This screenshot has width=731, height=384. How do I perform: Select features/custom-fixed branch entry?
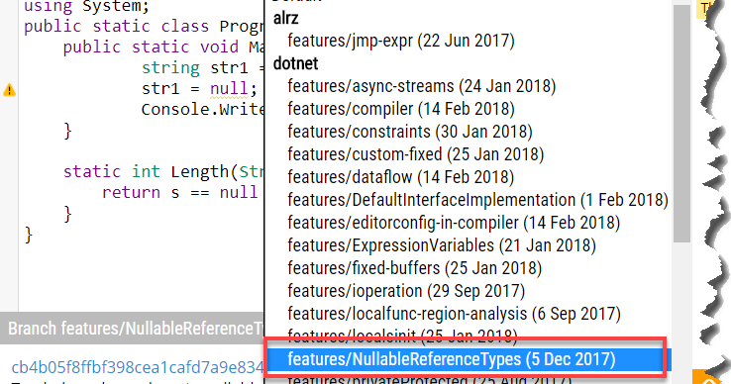(x=415, y=154)
